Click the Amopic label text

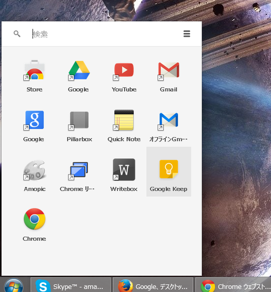pos(35,189)
